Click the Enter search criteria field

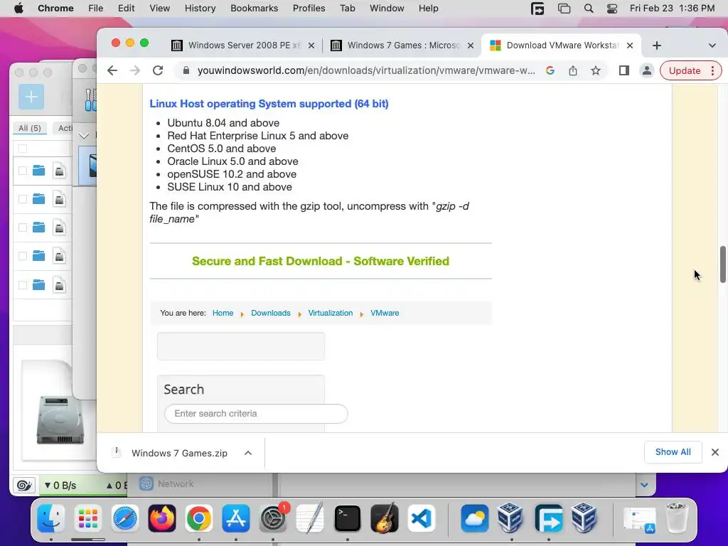(x=256, y=414)
